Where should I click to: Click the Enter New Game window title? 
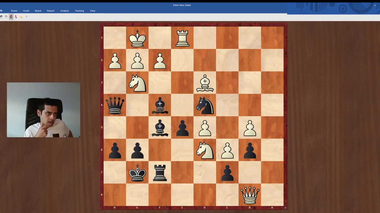coord(182,5)
